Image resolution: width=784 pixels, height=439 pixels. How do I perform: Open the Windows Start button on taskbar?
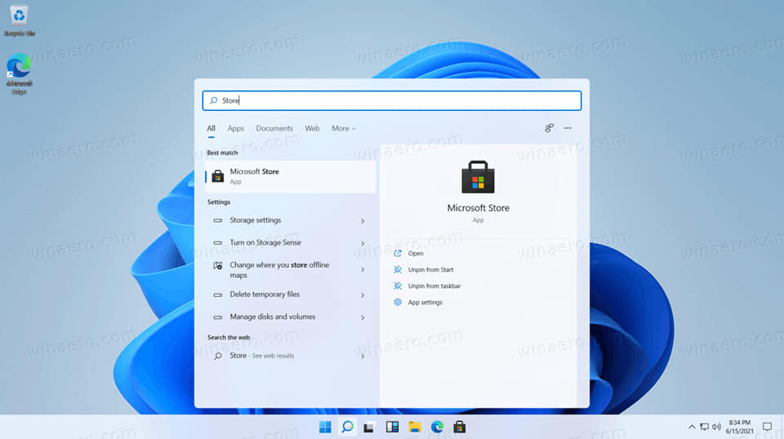pyautogui.click(x=325, y=427)
